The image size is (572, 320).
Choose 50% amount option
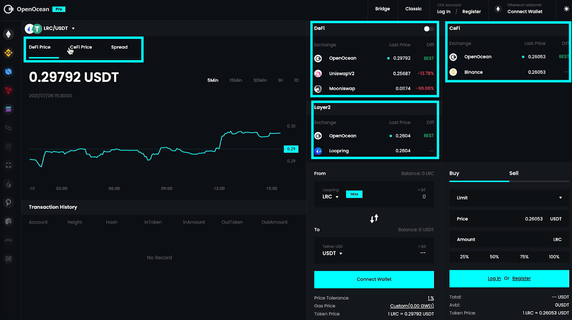[x=494, y=257]
